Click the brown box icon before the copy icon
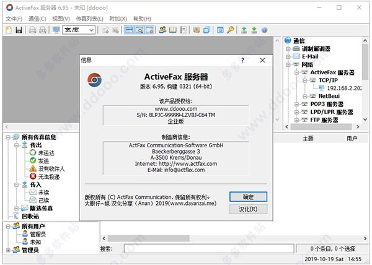The image size is (372, 265). click(x=197, y=30)
